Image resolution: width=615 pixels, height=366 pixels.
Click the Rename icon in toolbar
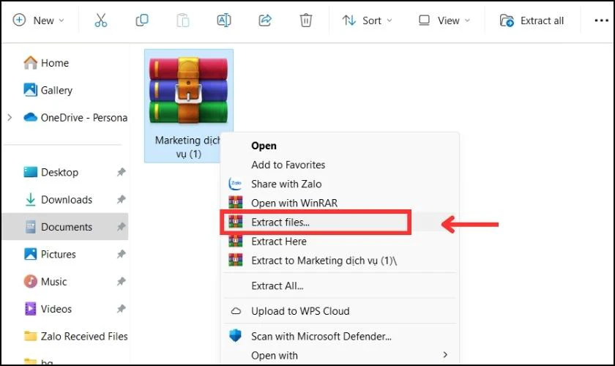tap(224, 20)
